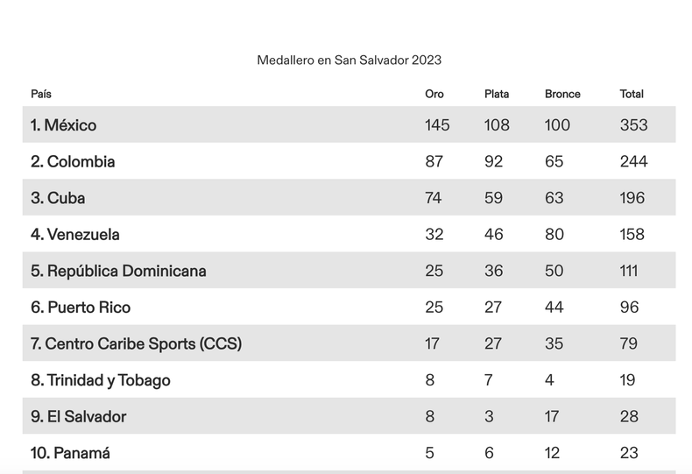
Task: Click the Oro column header
Action: [434, 94]
